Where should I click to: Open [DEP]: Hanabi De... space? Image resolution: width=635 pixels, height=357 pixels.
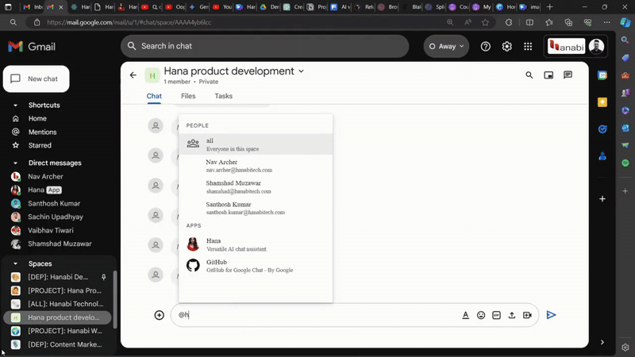click(x=57, y=277)
